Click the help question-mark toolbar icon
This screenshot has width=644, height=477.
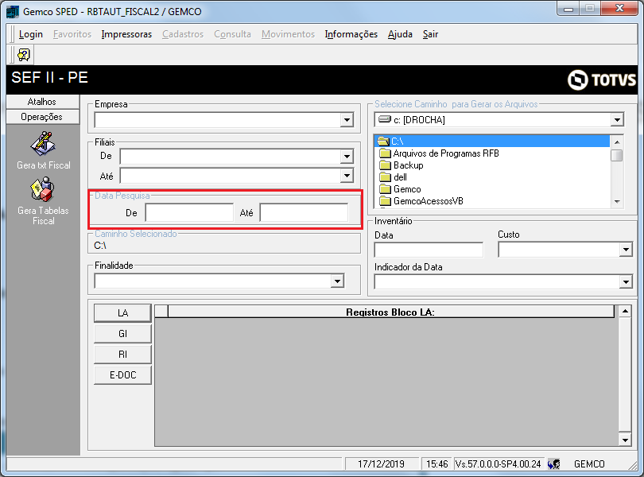tap(24, 55)
